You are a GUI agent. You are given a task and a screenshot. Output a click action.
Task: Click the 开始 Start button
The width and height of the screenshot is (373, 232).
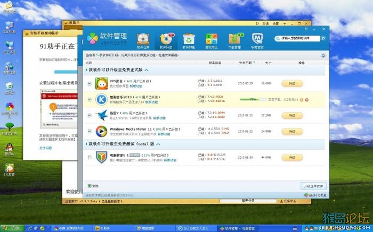[12, 228]
